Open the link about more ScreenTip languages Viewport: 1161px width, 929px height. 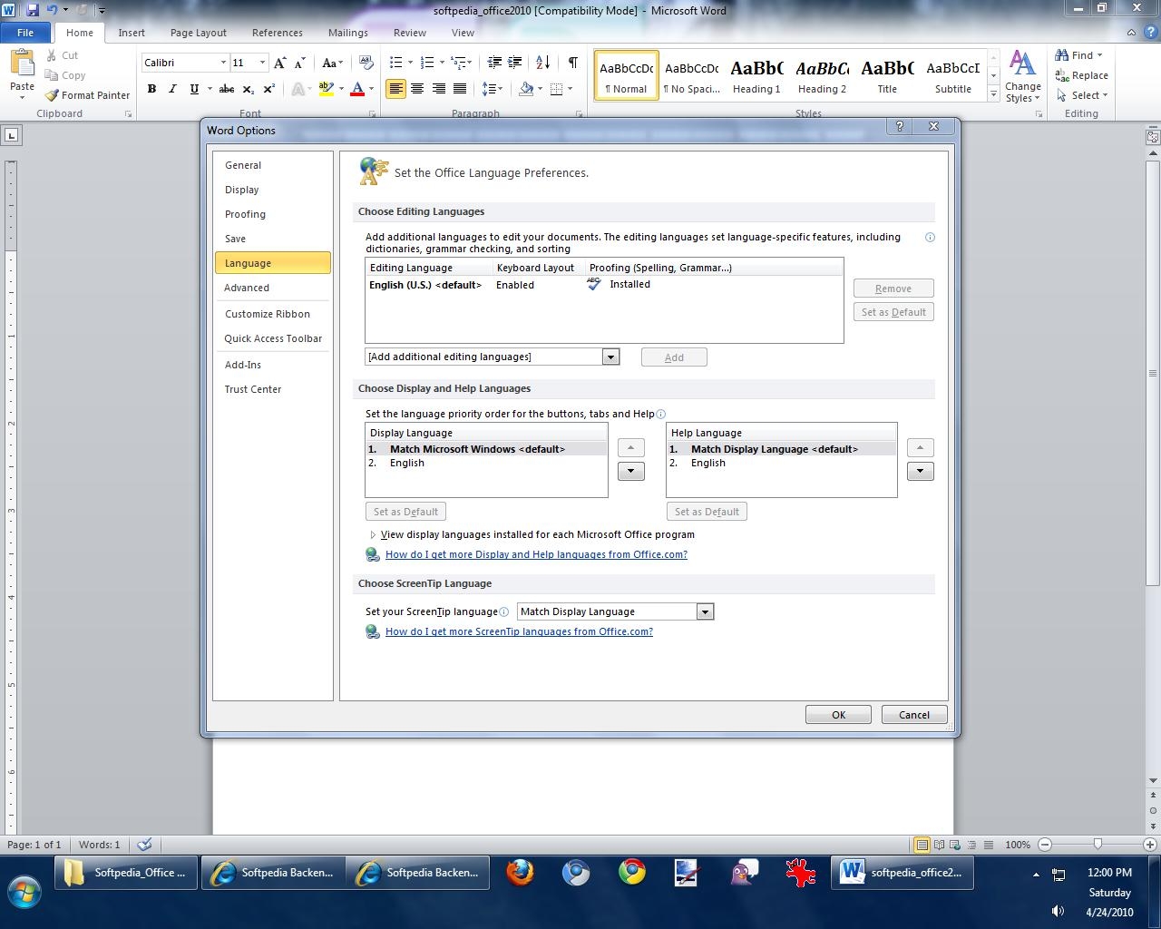tap(519, 632)
